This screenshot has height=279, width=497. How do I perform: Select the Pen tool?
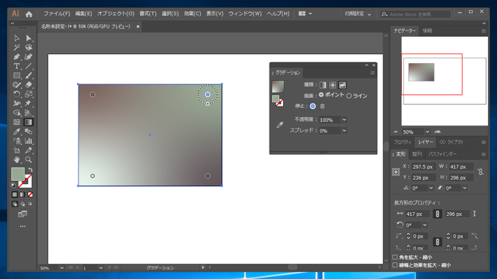pyautogui.click(x=17, y=57)
